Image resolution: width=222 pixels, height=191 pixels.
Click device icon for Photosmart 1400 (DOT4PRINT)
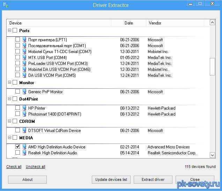[x=24, y=114]
